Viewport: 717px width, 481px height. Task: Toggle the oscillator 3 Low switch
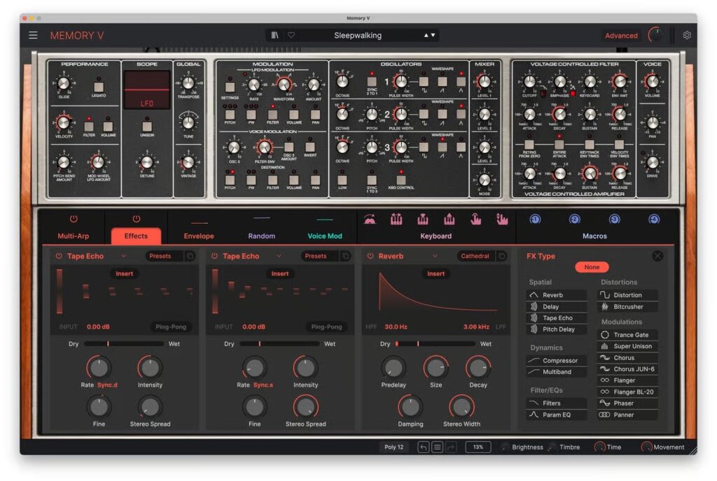pyautogui.click(x=342, y=180)
